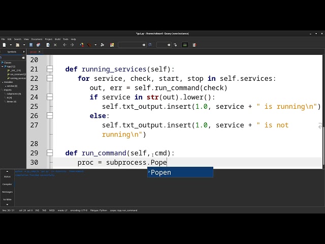
Task: Jump to running_services in symbols tree
Action: click(18, 78)
